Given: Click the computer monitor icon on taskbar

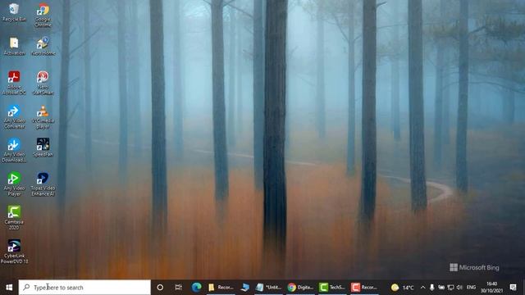Looking at the screenshot, I should (x=245, y=288).
